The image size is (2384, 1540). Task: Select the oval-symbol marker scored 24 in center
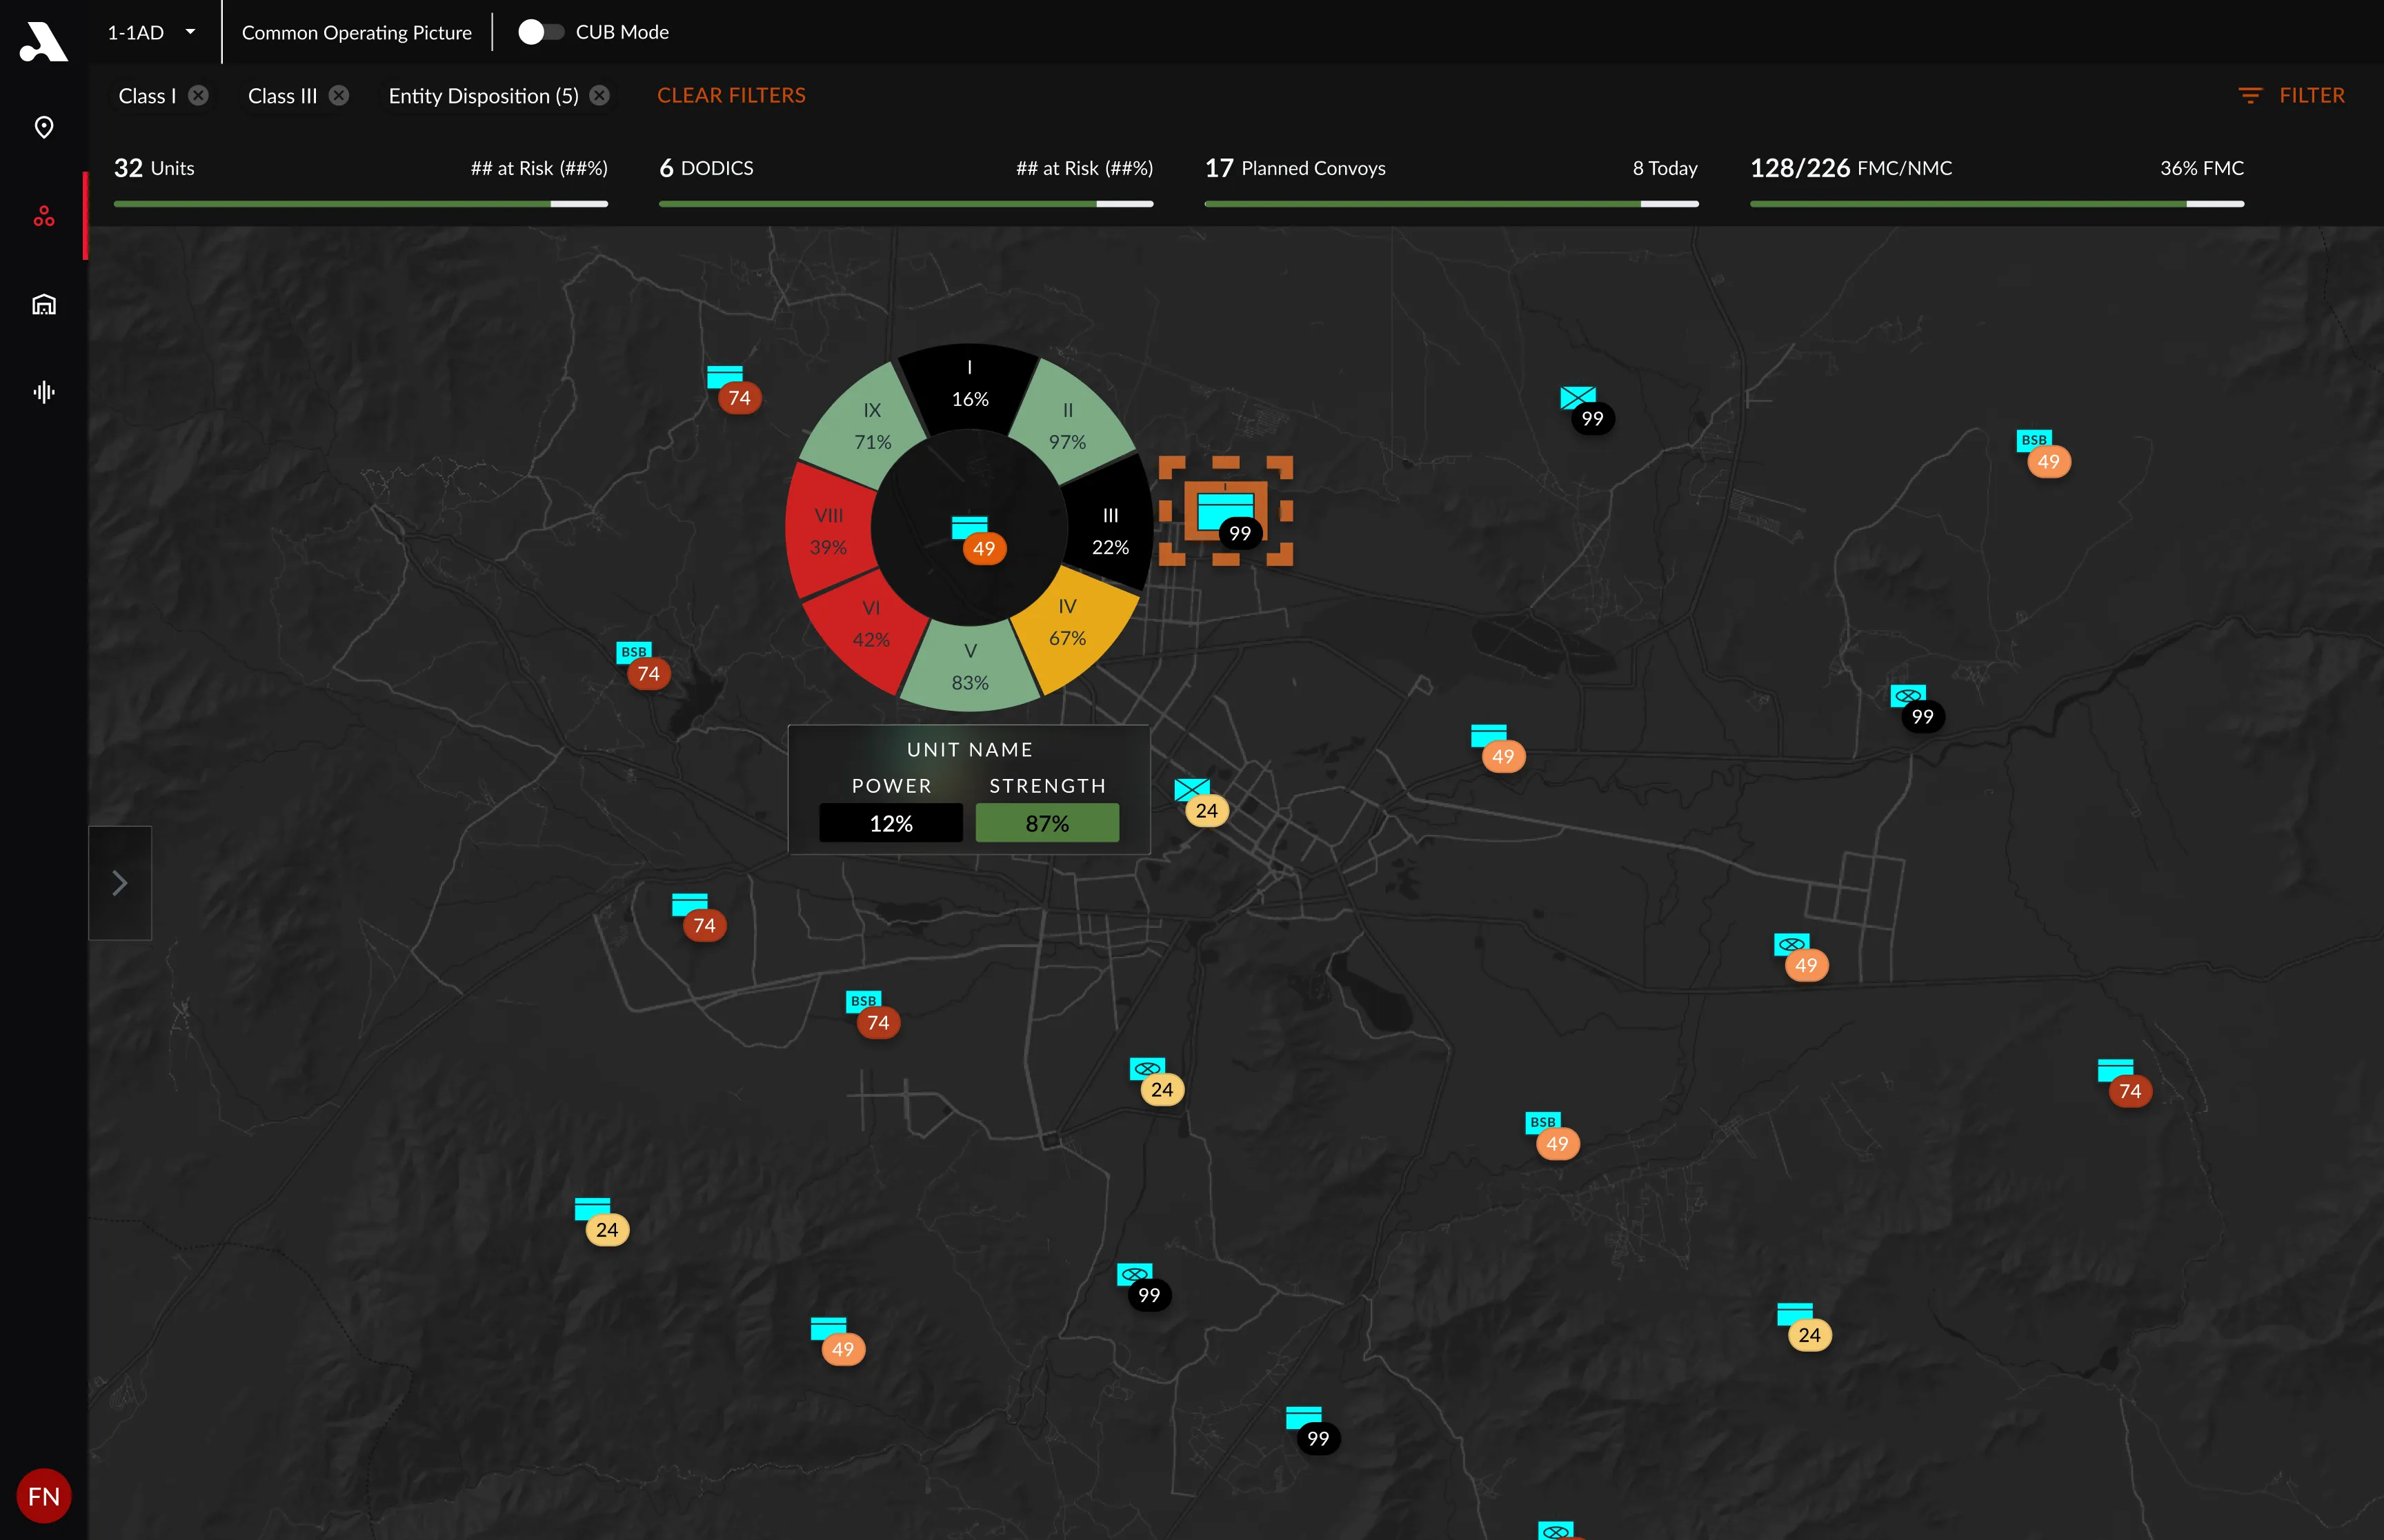pyautogui.click(x=1157, y=1082)
